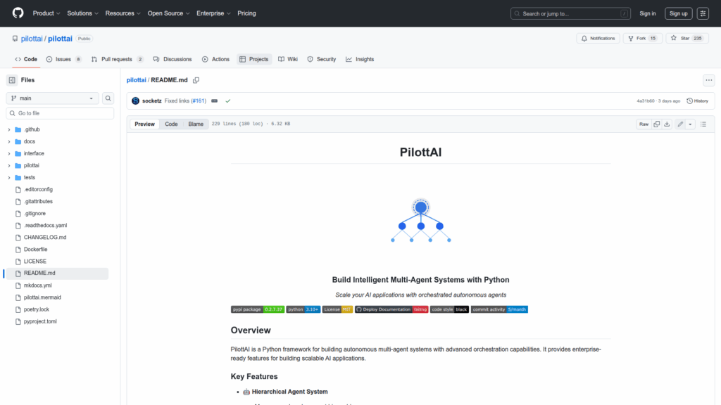Expand the Resources menu

click(x=123, y=13)
